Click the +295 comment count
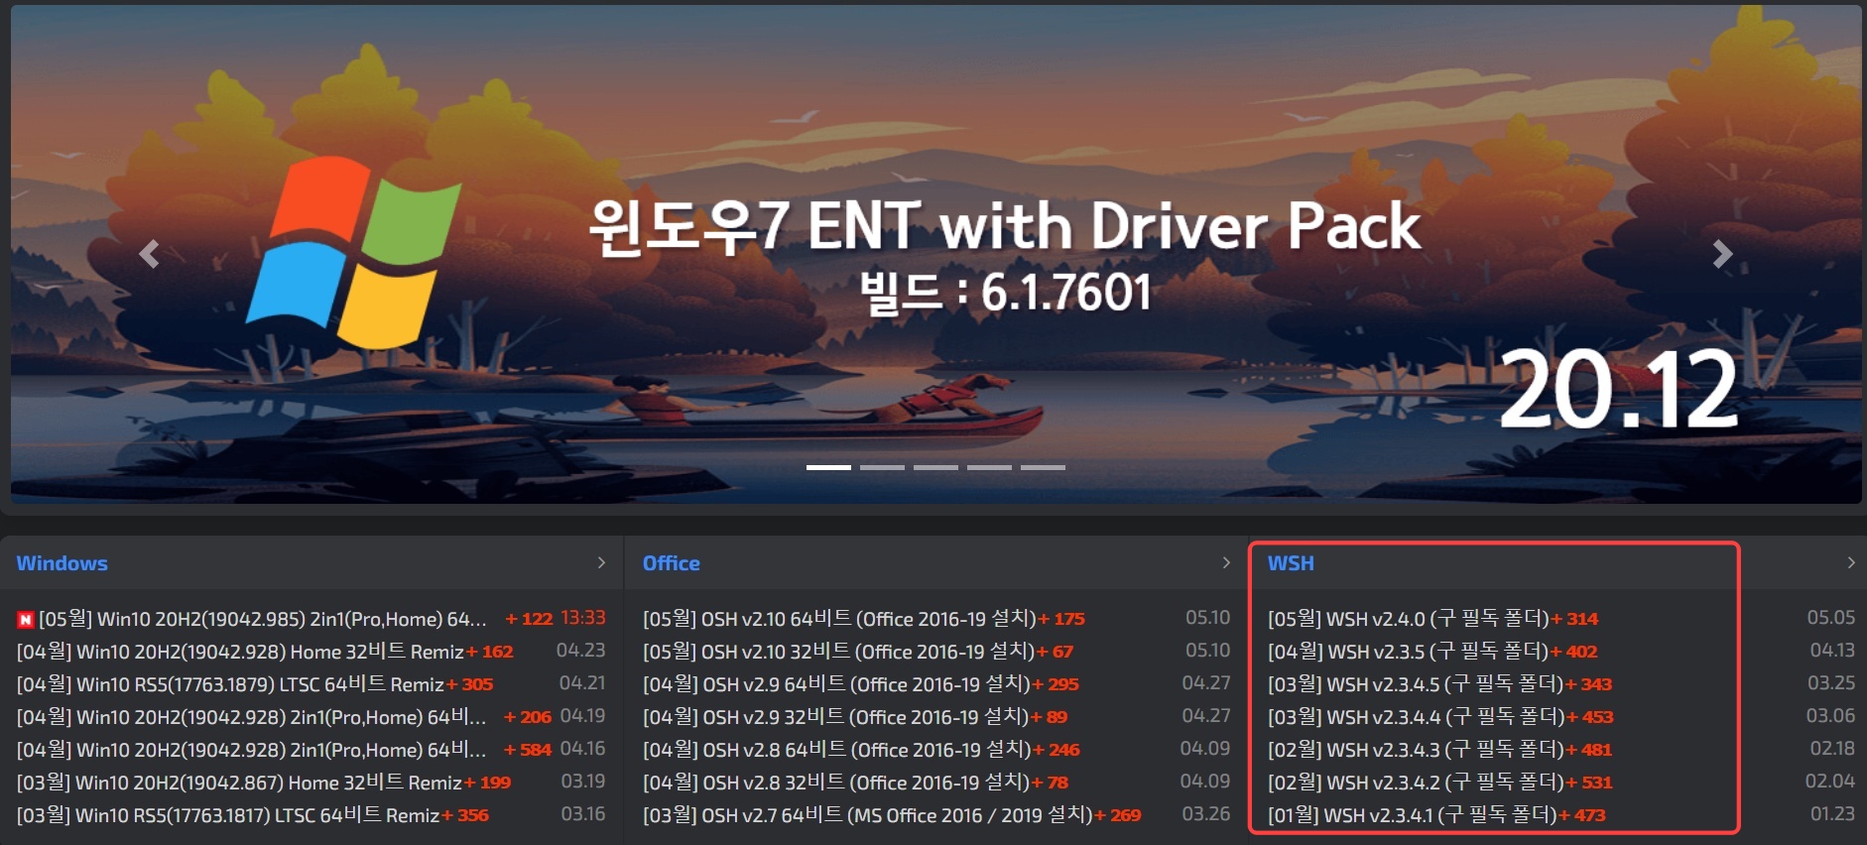 (1056, 684)
